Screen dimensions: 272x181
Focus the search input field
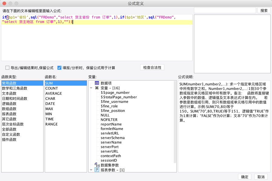(x=225, y=10)
